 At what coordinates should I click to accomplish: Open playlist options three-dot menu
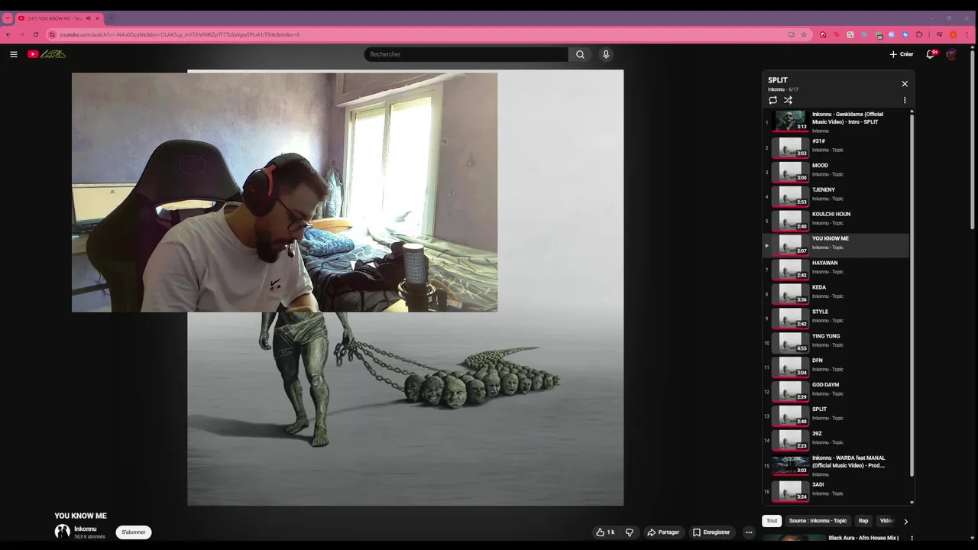pos(905,100)
